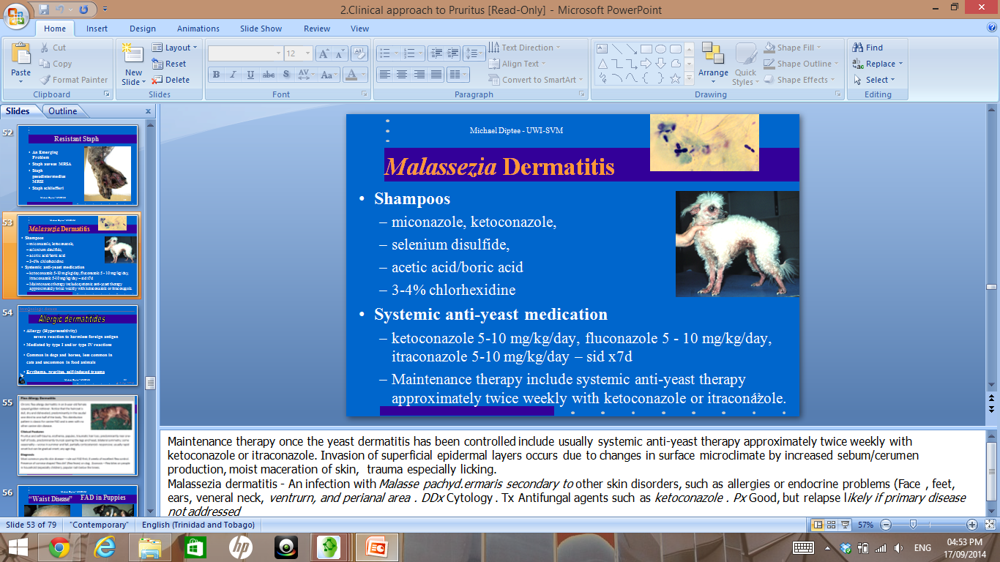Click the Office button logo
This screenshot has height=562, width=1000.
click(x=16, y=16)
